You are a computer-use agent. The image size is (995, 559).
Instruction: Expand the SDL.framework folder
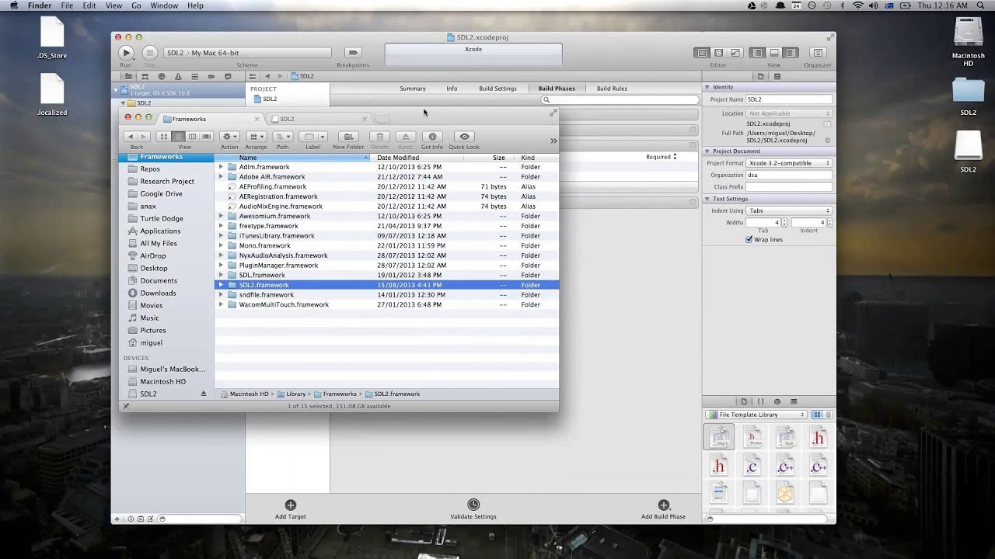click(x=221, y=275)
